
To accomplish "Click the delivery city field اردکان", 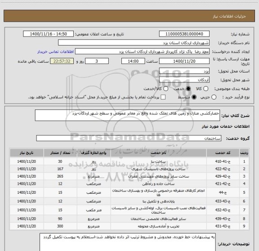I will 184,80.
